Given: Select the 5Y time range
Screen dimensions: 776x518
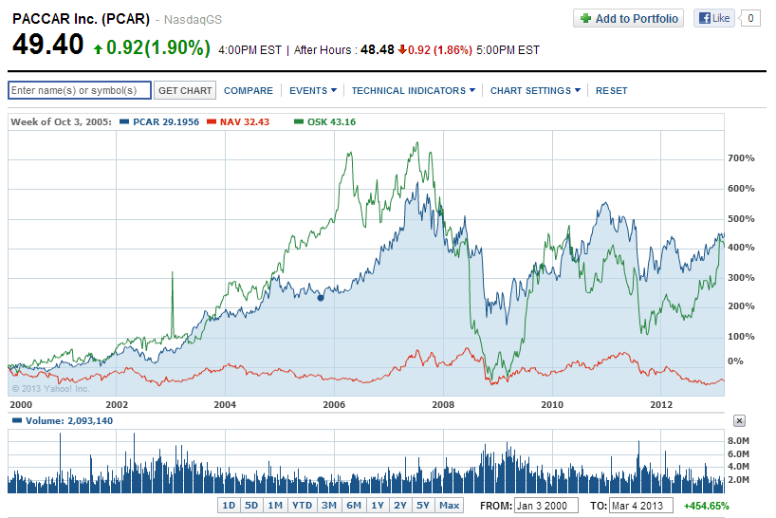Looking at the screenshot, I should coord(423,505).
